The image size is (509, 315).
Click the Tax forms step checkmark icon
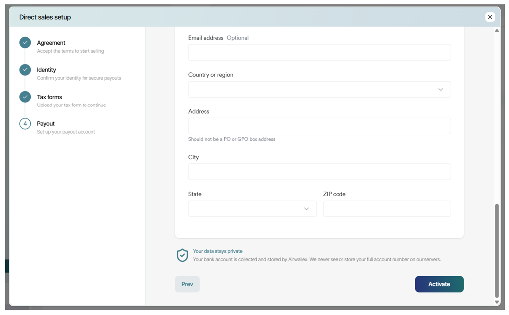(25, 97)
